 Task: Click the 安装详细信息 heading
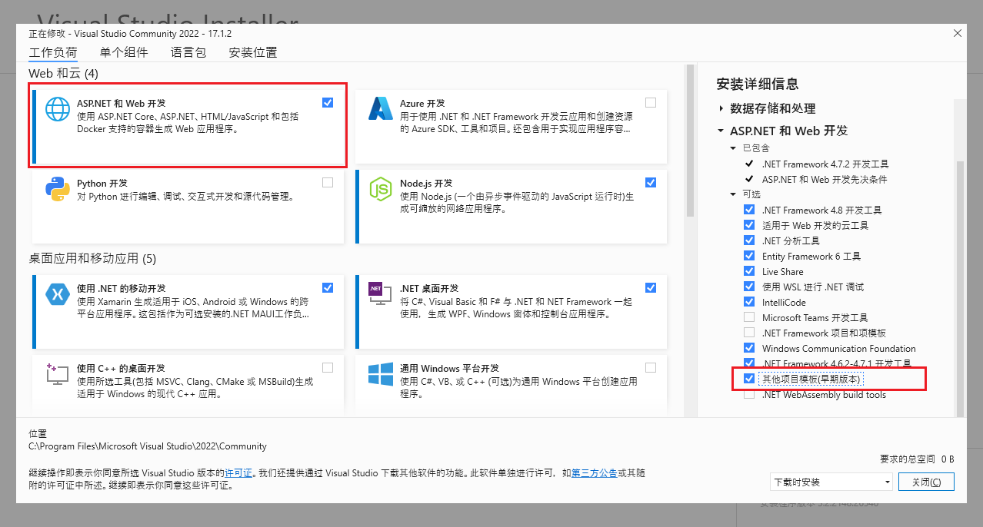(x=758, y=84)
